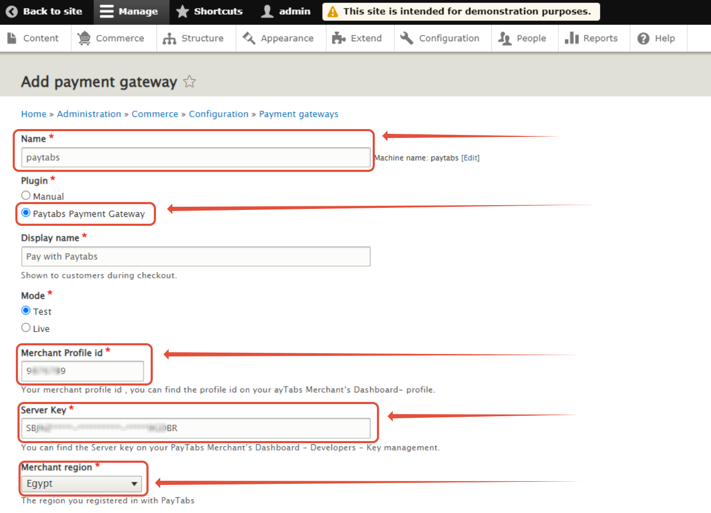This screenshot has width=711, height=513.
Task: Click the Home breadcrumb link
Action: [34, 114]
